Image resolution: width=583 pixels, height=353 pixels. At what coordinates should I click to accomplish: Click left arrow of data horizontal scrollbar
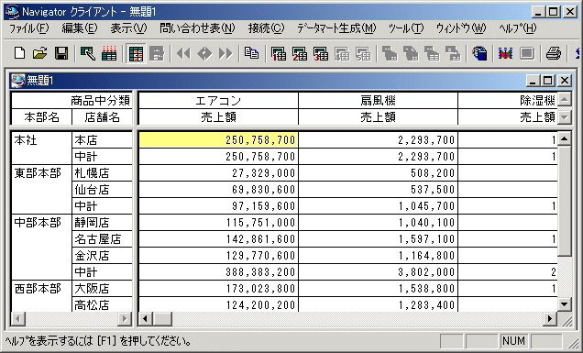tap(146, 319)
